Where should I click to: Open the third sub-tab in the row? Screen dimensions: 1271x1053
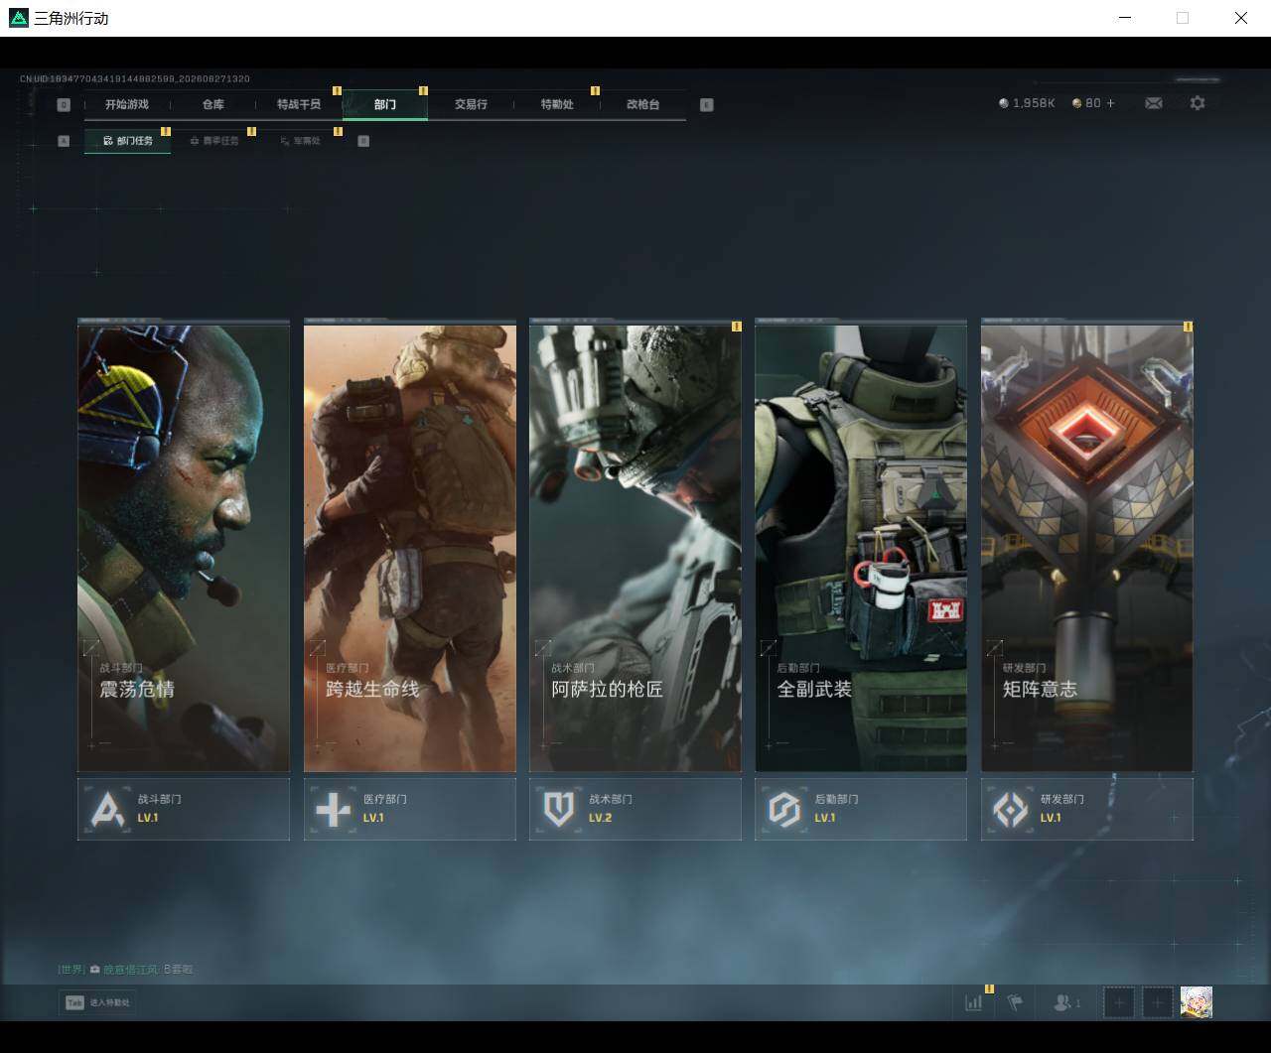pyautogui.click(x=300, y=141)
